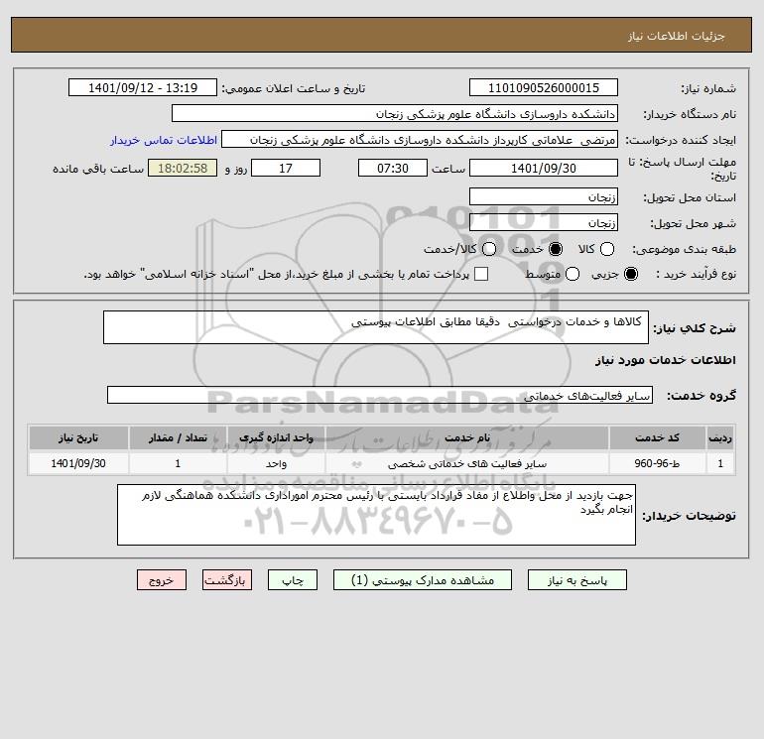The width and height of the screenshot is (764, 739).
Task: Click the ردیف column header
Action: click(x=719, y=437)
